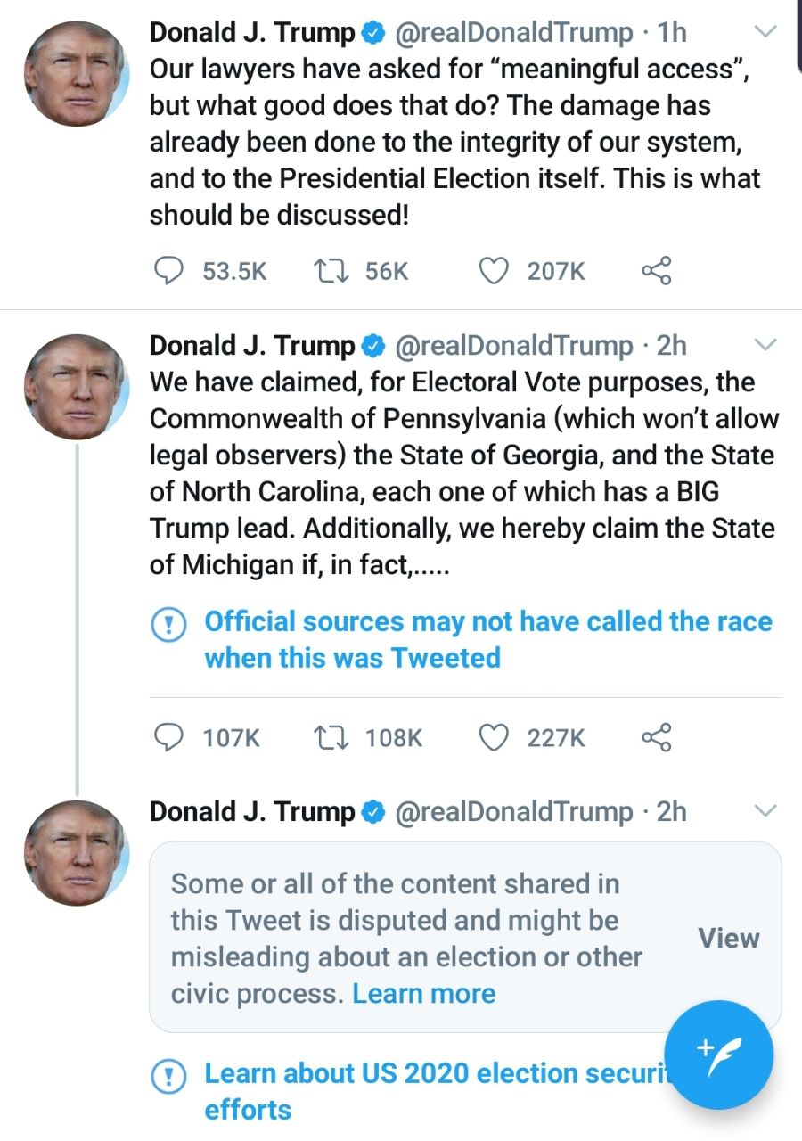Like the "meaningful access" tweet
802x1141 pixels.
(x=495, y=270)
